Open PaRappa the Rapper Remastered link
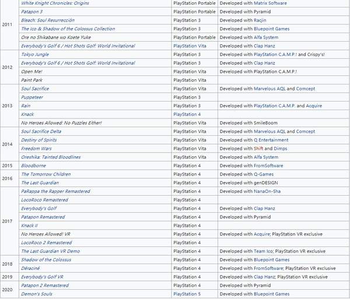Screen dimensions: 350x299 (55, 191)
